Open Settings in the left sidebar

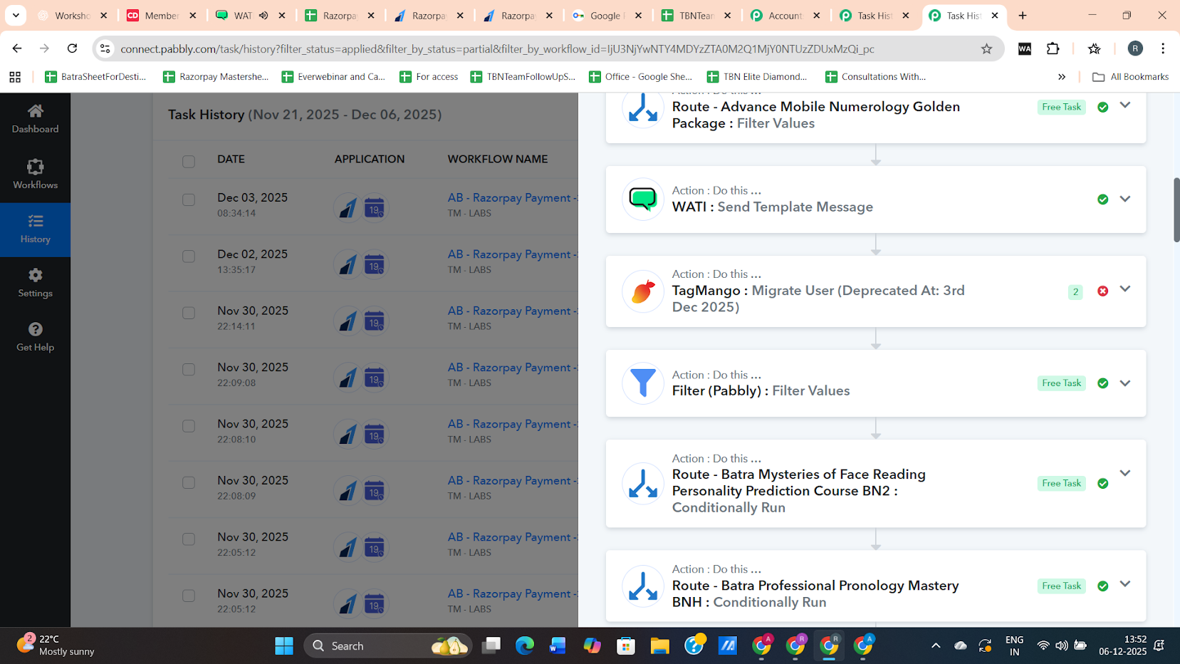(35, 283)
